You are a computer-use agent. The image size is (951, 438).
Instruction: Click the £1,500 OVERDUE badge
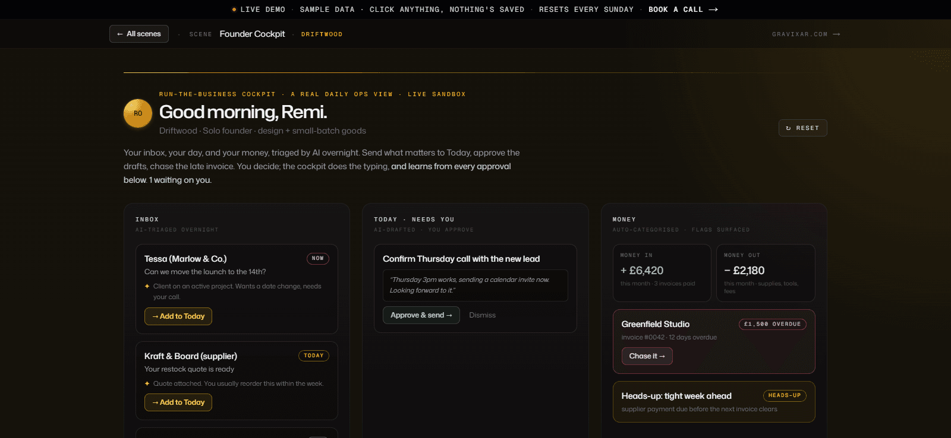coord(773,324)
